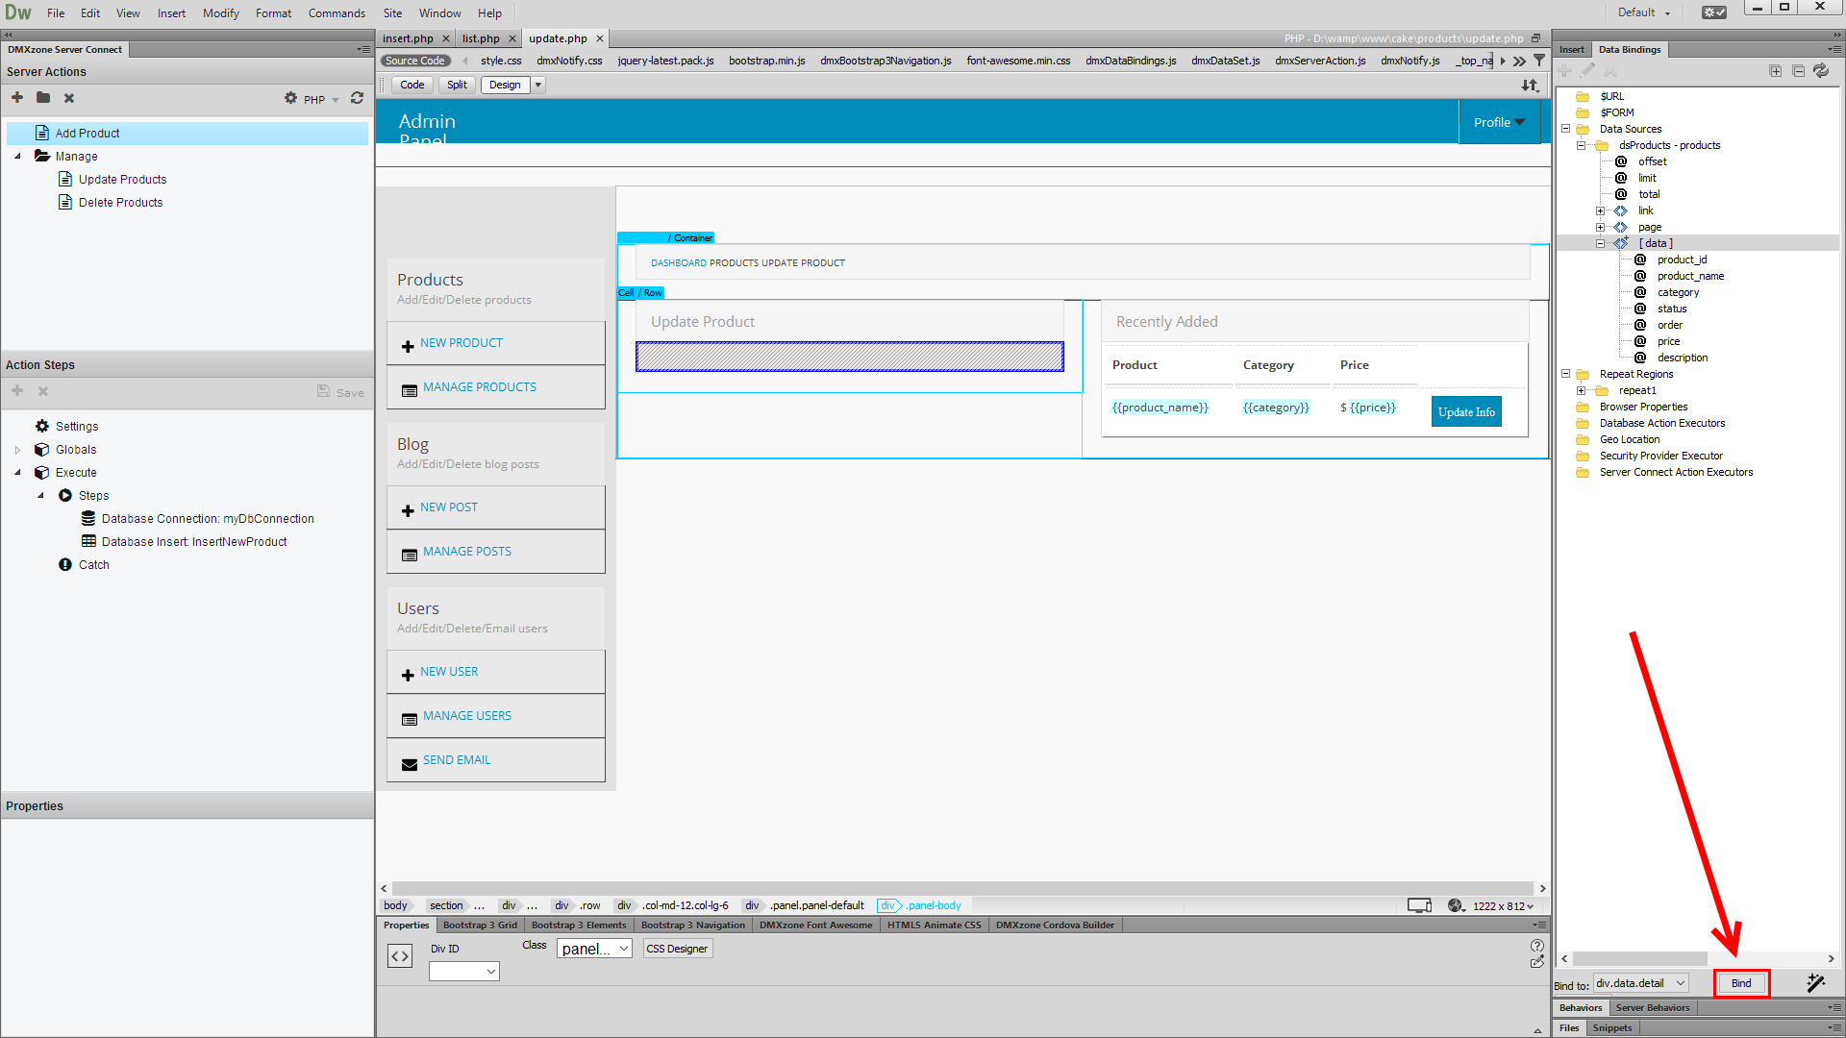The image size is (1846, 1038).
Task: Open Server Actions settings gear
Action: point(290,98)
